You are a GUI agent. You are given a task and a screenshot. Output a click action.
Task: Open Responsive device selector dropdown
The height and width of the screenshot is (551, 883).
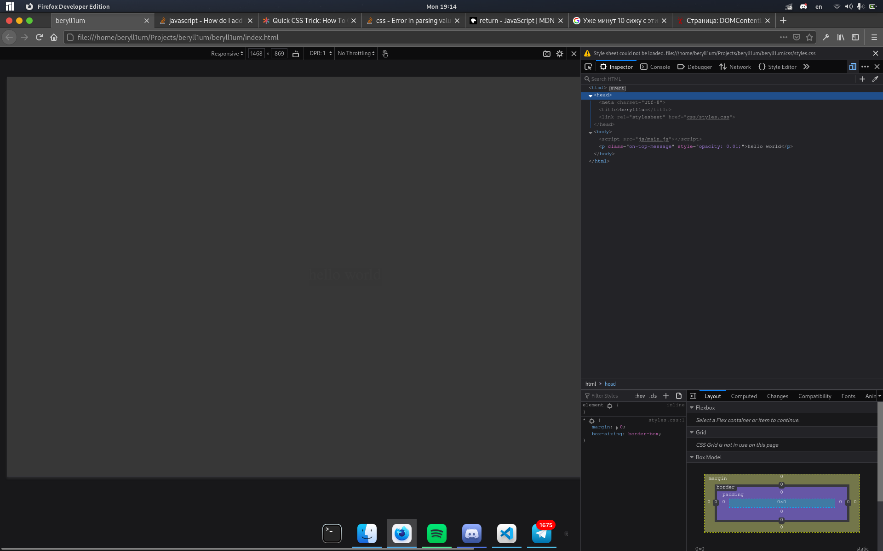coord(227,54)
